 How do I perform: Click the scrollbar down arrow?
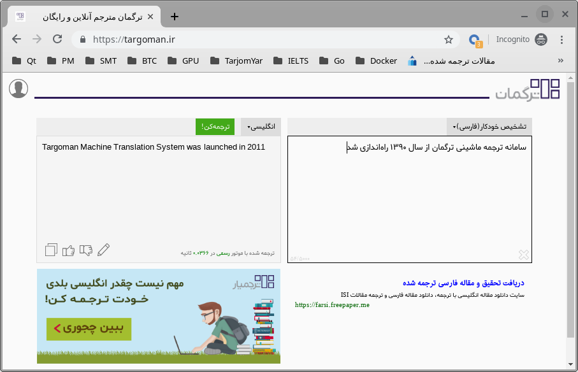(570, 364)
